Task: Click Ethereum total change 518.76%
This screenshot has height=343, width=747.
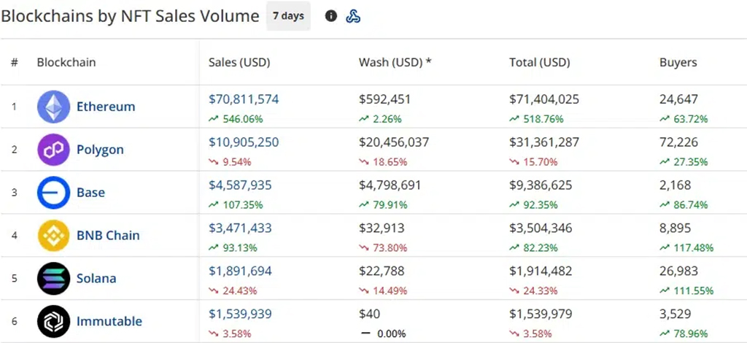Action: point(536,119)
